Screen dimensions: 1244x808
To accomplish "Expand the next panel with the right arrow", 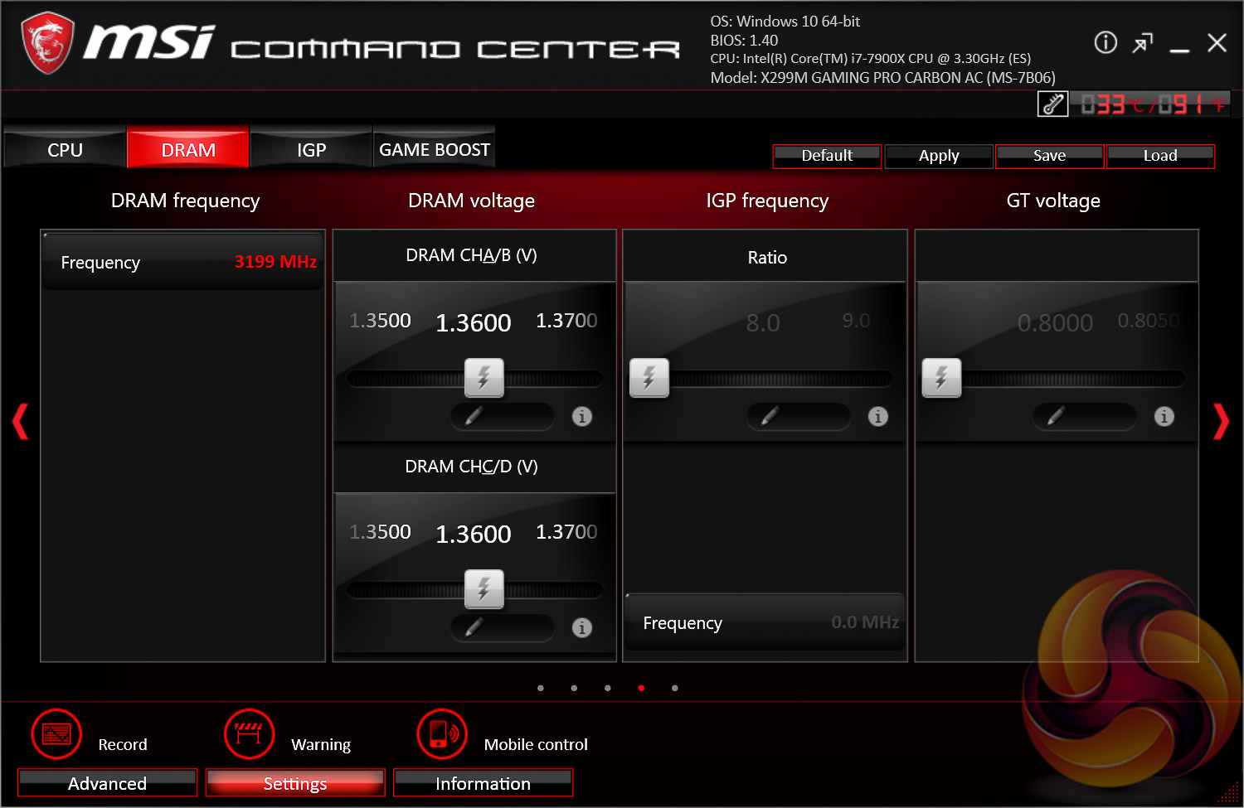I will tap(1222, 422).
